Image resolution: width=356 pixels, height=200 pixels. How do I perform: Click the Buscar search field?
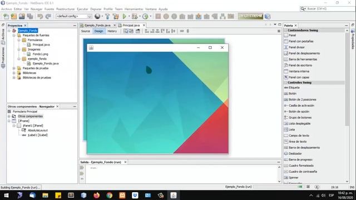tap(328, 9)
